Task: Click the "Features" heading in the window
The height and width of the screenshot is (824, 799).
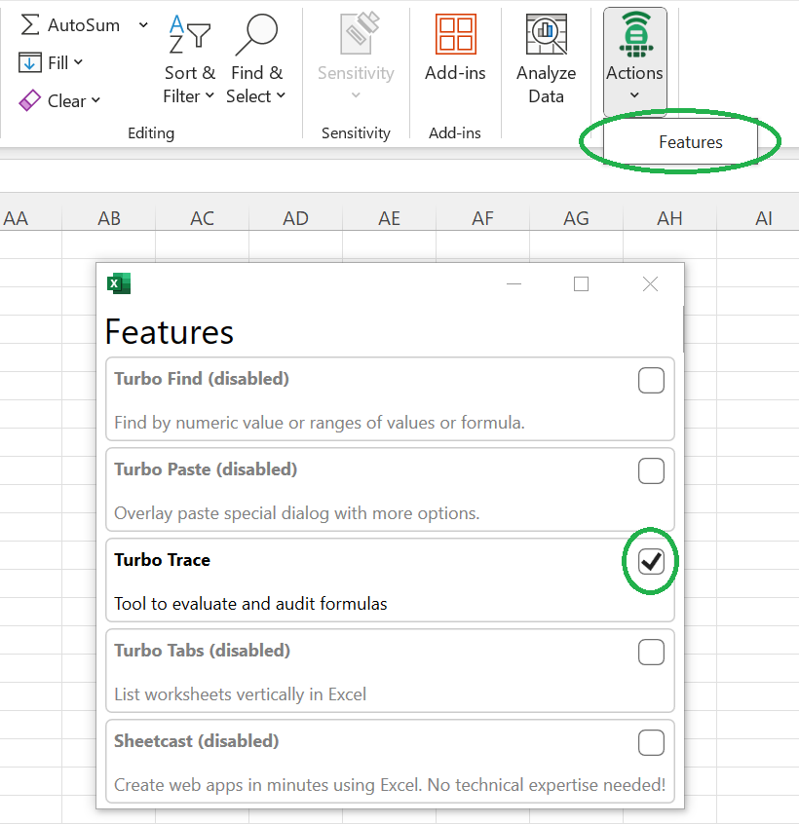Action: pyautogui.click(x=170, y=332)
